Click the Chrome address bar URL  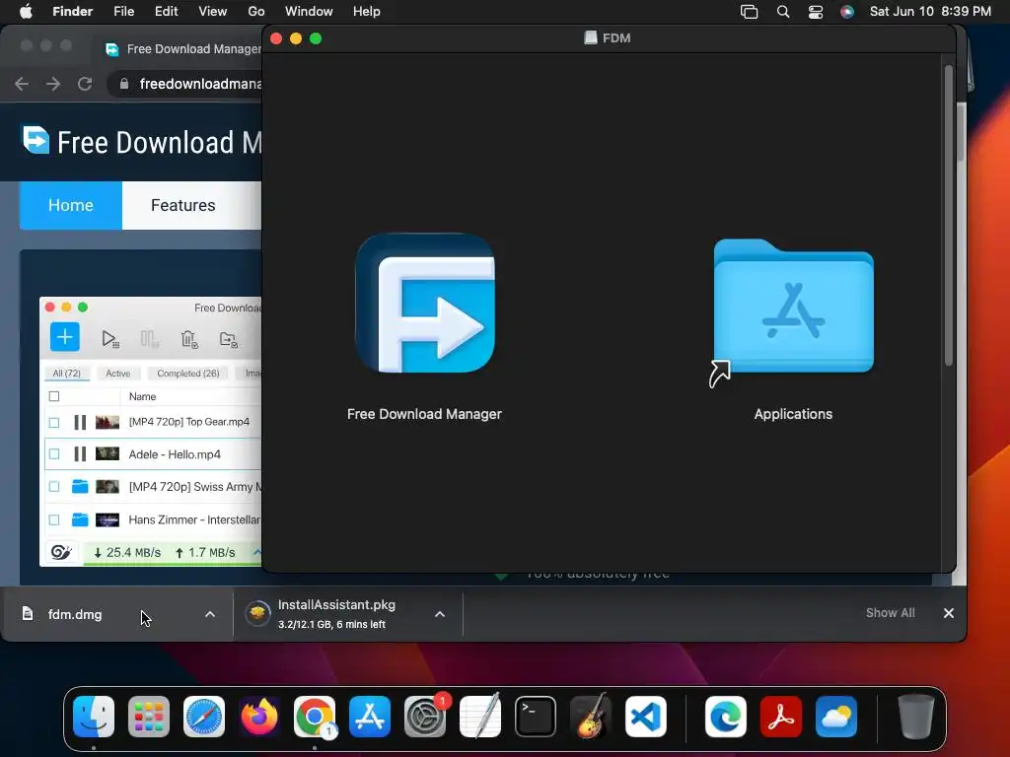(200, 84)
